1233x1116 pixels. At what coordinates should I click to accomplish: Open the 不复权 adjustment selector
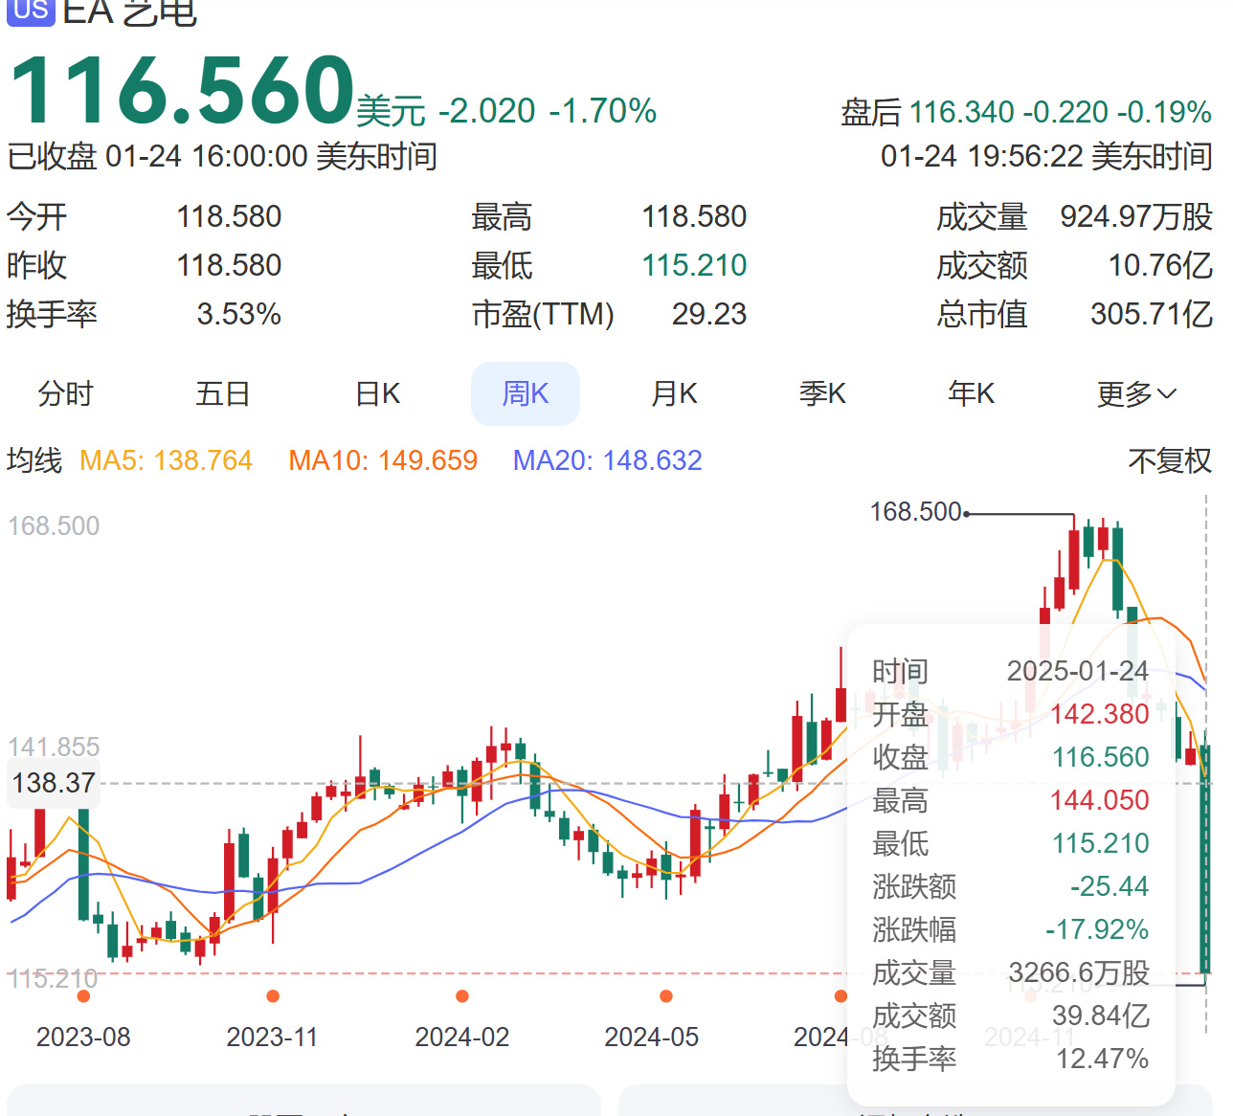click(x=1170, y=461)
